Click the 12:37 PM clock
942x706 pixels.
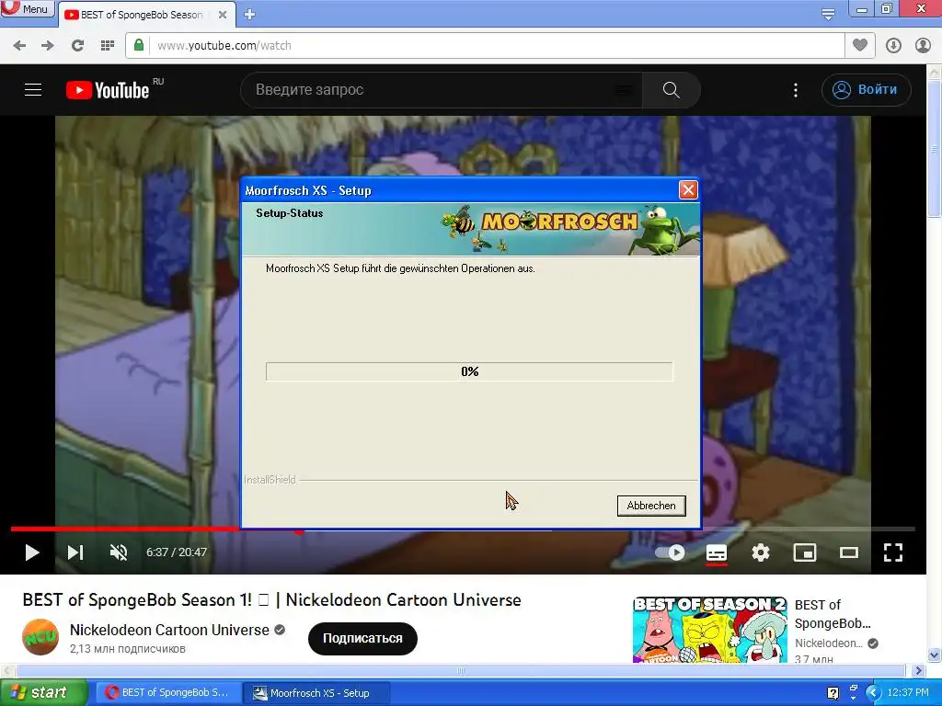pos(908,693)
